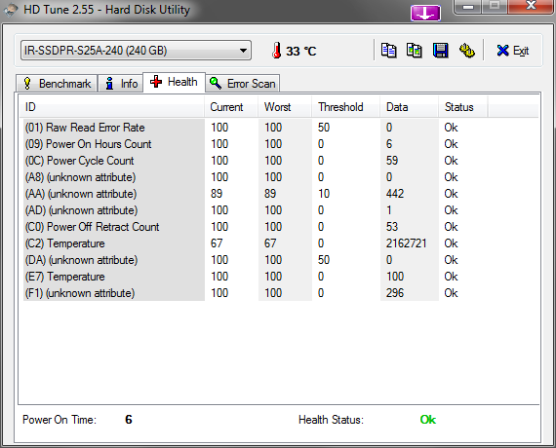Click the purple download arrow icon
The width and height of the screenshot is (556, 448).
pyautogui.click(x=425, y=13)
